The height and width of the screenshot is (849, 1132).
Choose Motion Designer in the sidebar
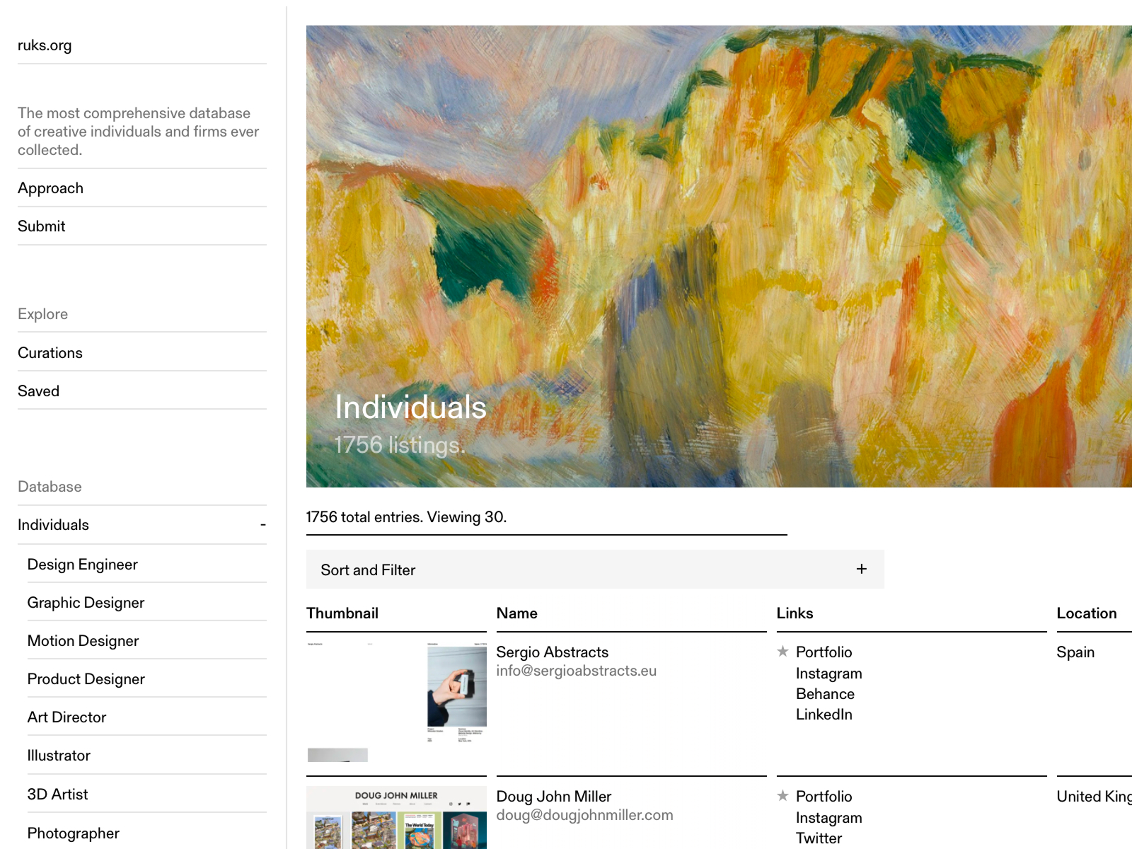83,641
